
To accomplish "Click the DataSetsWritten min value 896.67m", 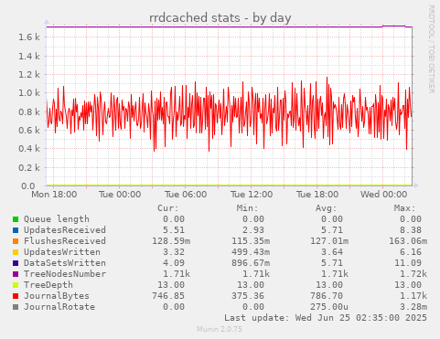I will click(x=251, y=263).
